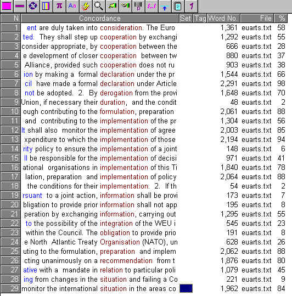Click the Aa font toolbar icon

[x=72, y=6]
